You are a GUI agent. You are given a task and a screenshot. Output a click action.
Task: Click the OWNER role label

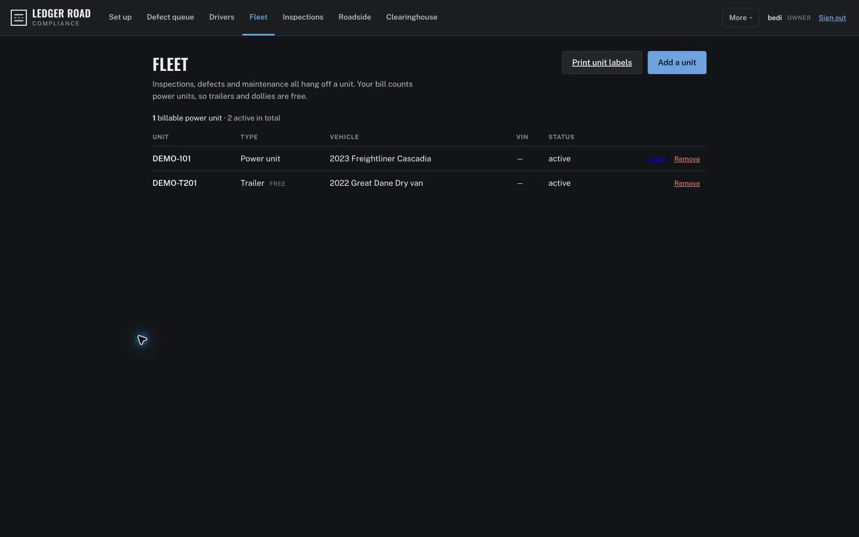(x=799, y=18)
